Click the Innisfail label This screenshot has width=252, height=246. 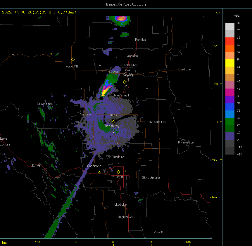121,95
